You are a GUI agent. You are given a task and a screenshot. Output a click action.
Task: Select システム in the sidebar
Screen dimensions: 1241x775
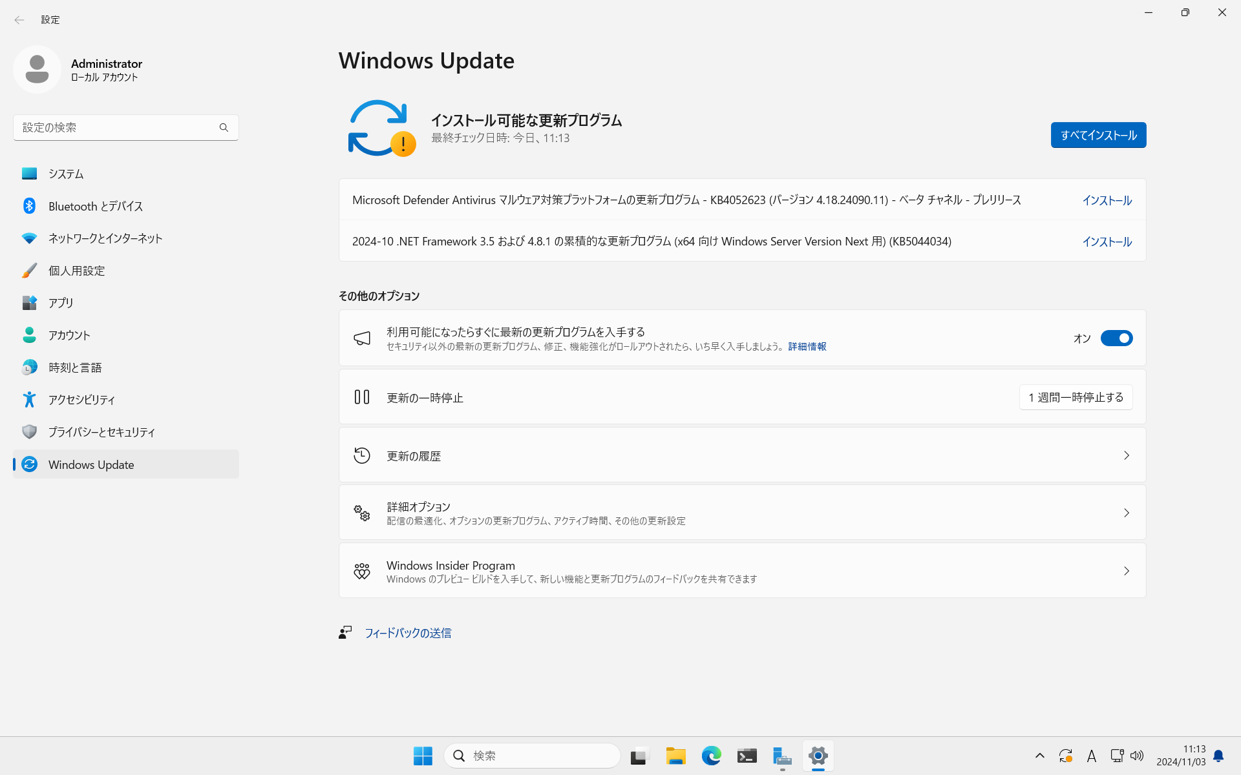pos(66,174)
